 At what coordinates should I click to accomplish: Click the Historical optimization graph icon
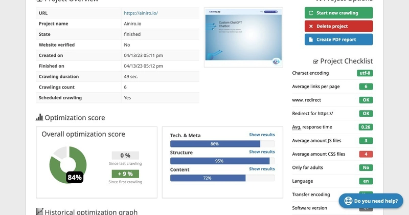[39, 212]
